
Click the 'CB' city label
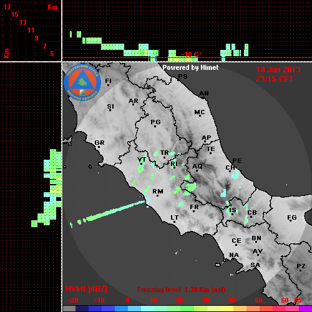pyautogui.click(x=252, y=213)
